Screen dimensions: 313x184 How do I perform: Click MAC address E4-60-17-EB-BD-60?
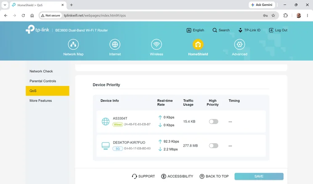(137, 149)
